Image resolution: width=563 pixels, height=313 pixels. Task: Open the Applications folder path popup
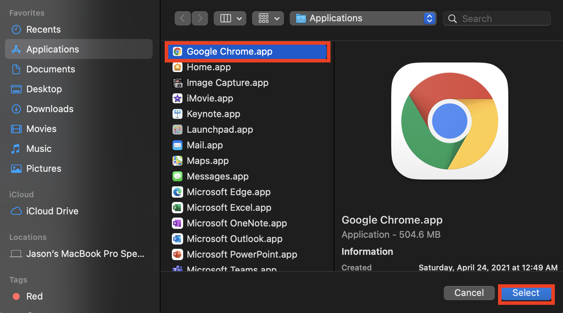pyautogui.click(x=363, y=18)
